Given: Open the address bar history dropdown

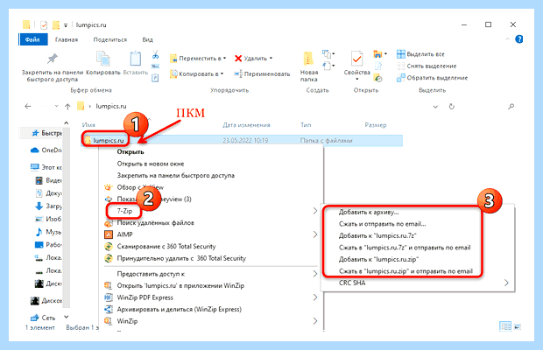Looking at the screenshot, I should (x=435, y=107).
